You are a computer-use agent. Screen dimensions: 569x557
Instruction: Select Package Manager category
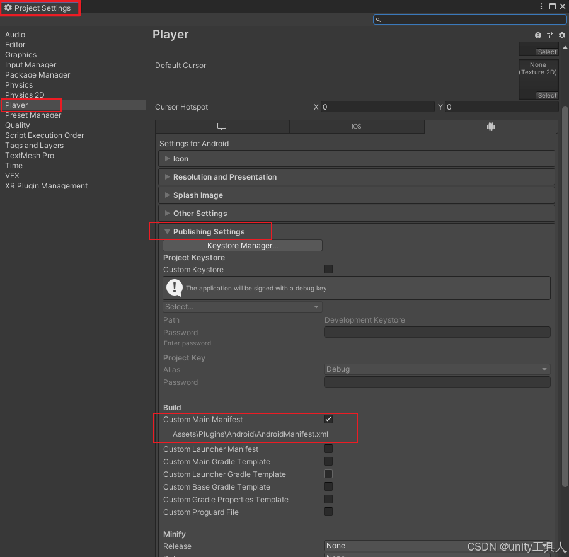pos(37,75)
